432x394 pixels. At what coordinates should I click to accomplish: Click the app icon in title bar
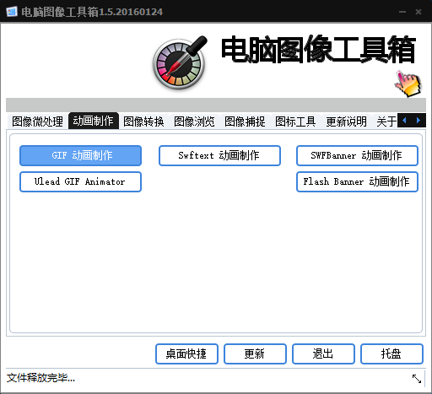tap(12, 12)
